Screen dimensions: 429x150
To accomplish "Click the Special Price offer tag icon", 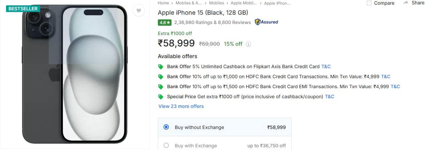I will (161, 97).
